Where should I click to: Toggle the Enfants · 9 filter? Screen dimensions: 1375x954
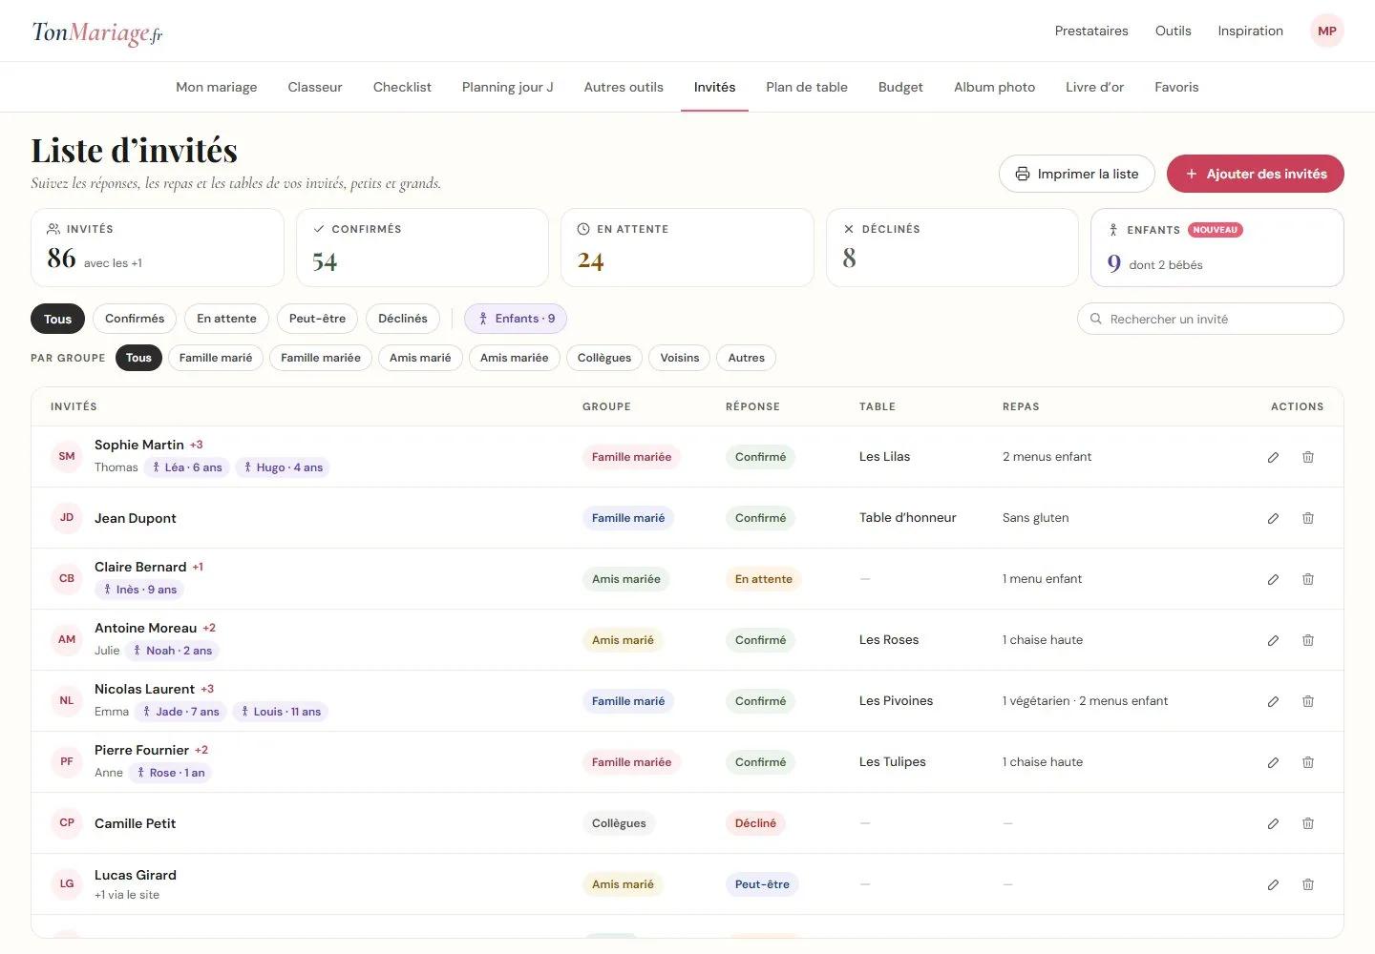[x=516, y=319]
